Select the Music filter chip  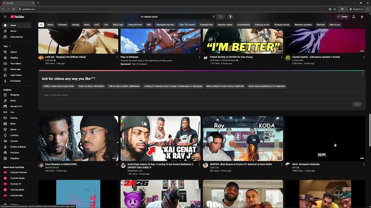[50, 25]
